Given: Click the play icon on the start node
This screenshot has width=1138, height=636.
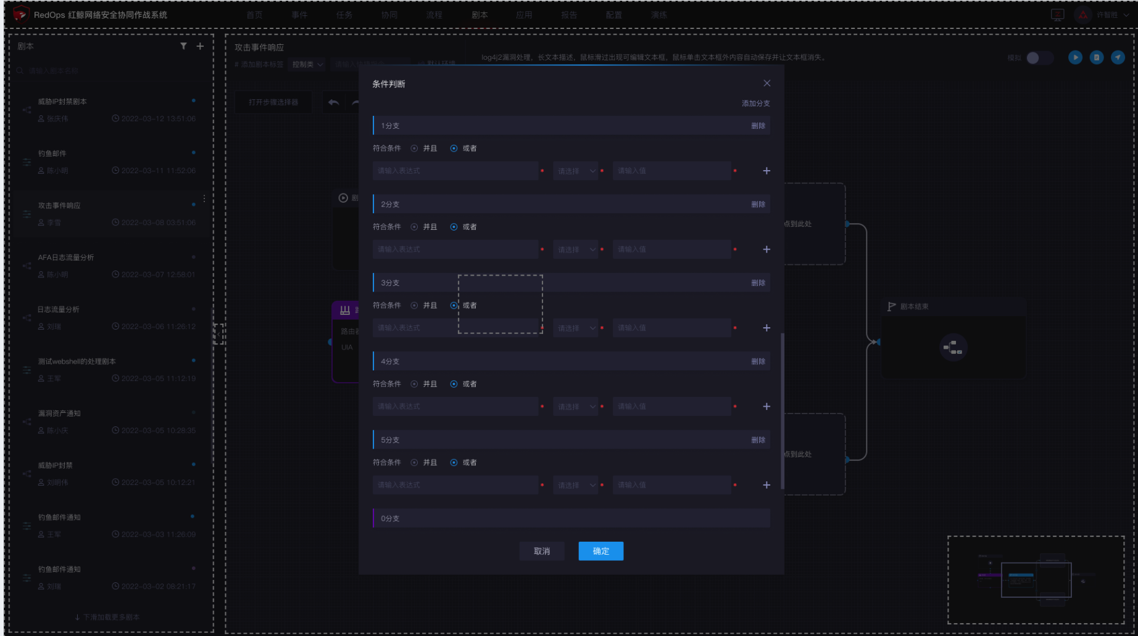Looking at the screenshot, I should coord(343,198).
